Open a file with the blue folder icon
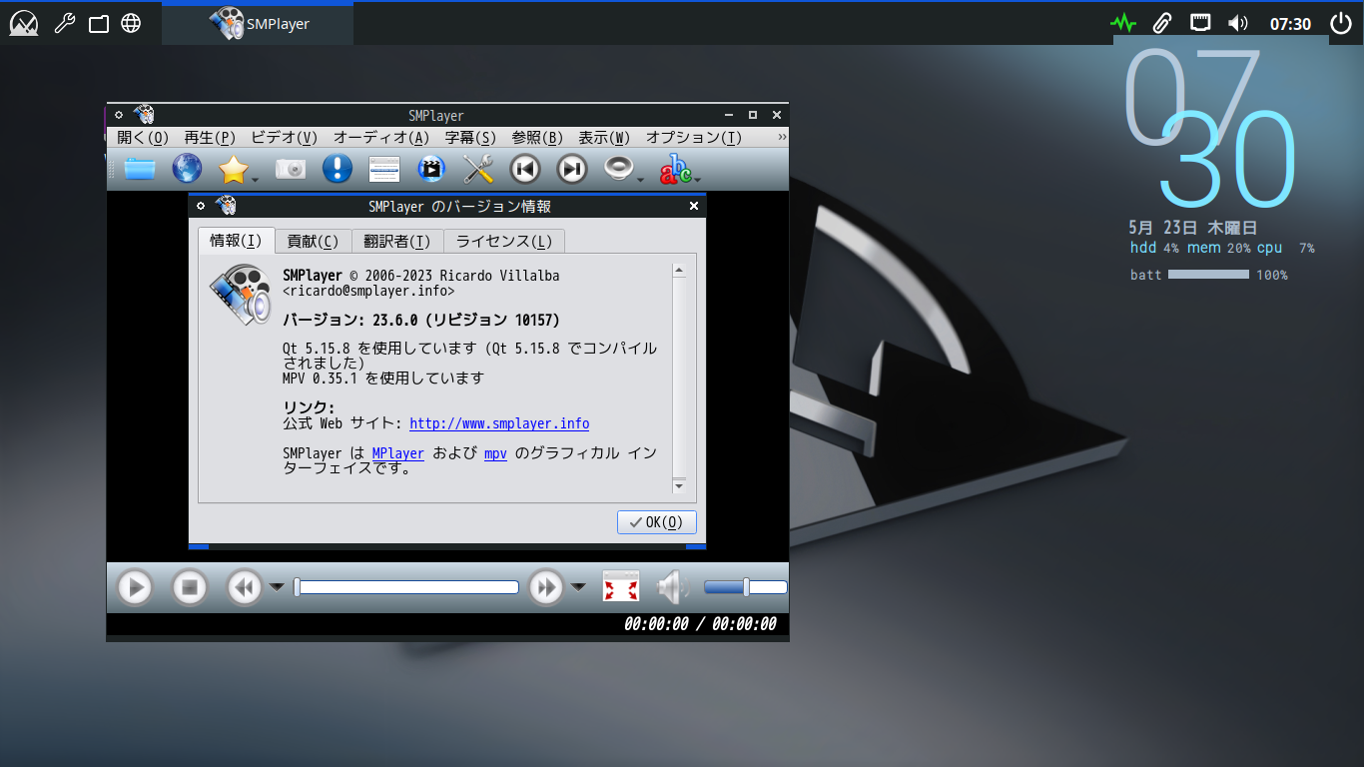Image resolution: width=1364 pixels, height=767 pixels. coord(140,169)
